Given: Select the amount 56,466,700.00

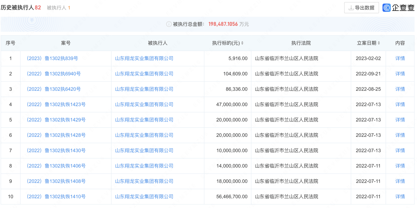Looking at the screenshot, I should point(232,196).
